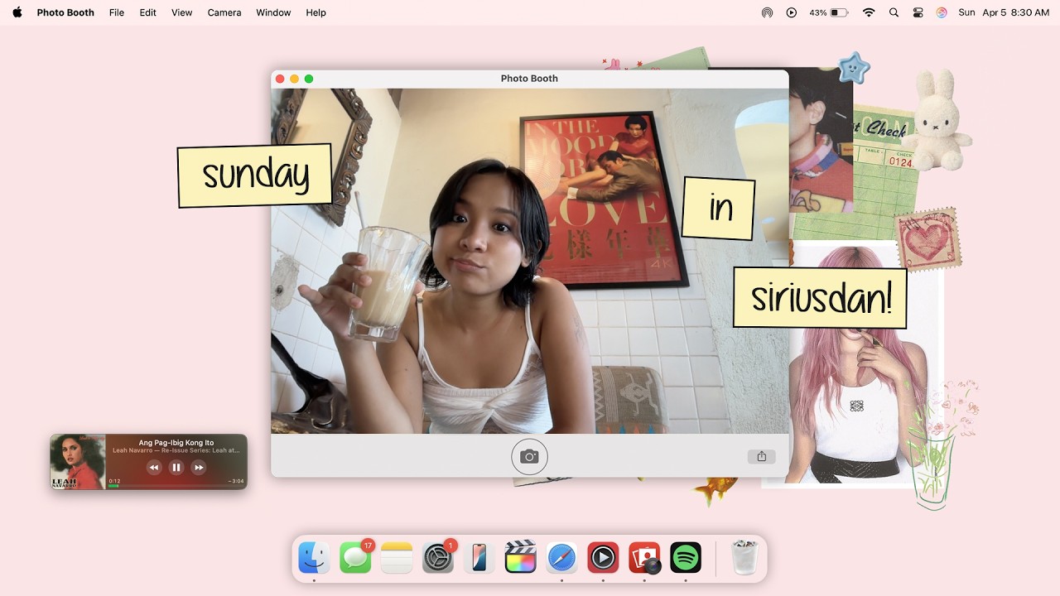
Task: Click the song title Ang Pag-Ibig Kong Ito
Action: (x=176, y=443)
